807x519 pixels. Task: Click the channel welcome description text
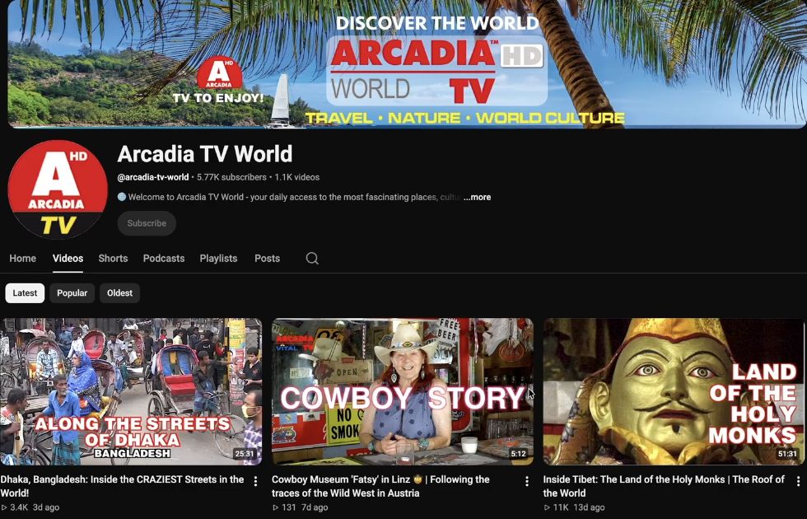coord(288,197)
